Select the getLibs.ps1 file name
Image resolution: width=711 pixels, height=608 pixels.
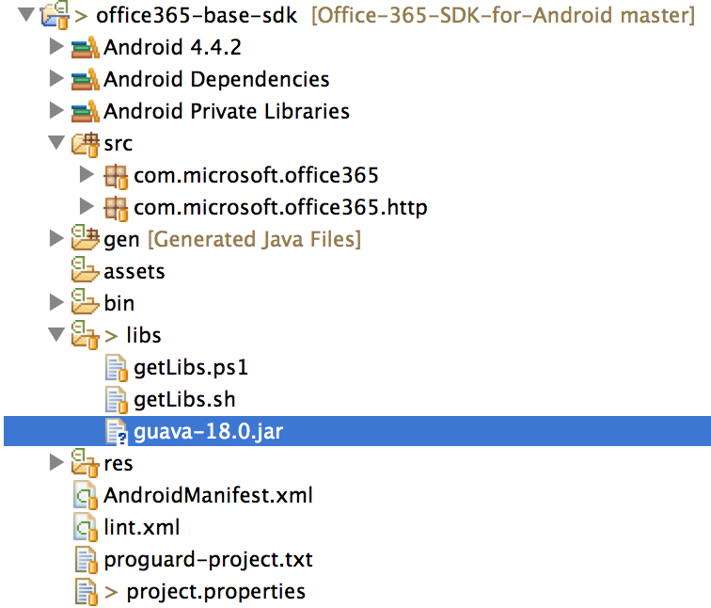coord(191,368)
